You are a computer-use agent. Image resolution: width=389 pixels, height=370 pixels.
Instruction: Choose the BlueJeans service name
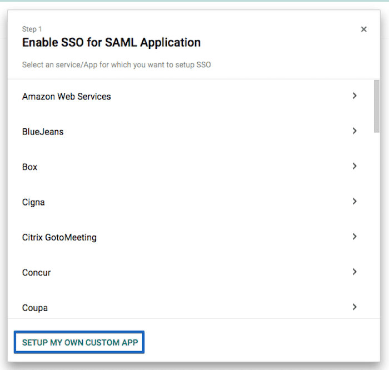tap(43, 132)
